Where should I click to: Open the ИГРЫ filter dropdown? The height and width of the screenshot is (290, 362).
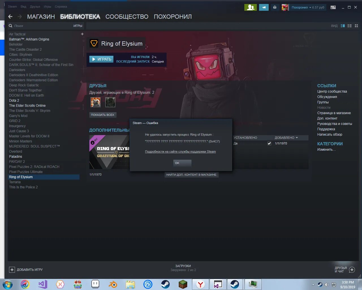tap(78, 26)
